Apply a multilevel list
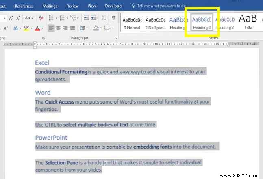The width and height of the screenshot is (263, 179). [73, 18]
